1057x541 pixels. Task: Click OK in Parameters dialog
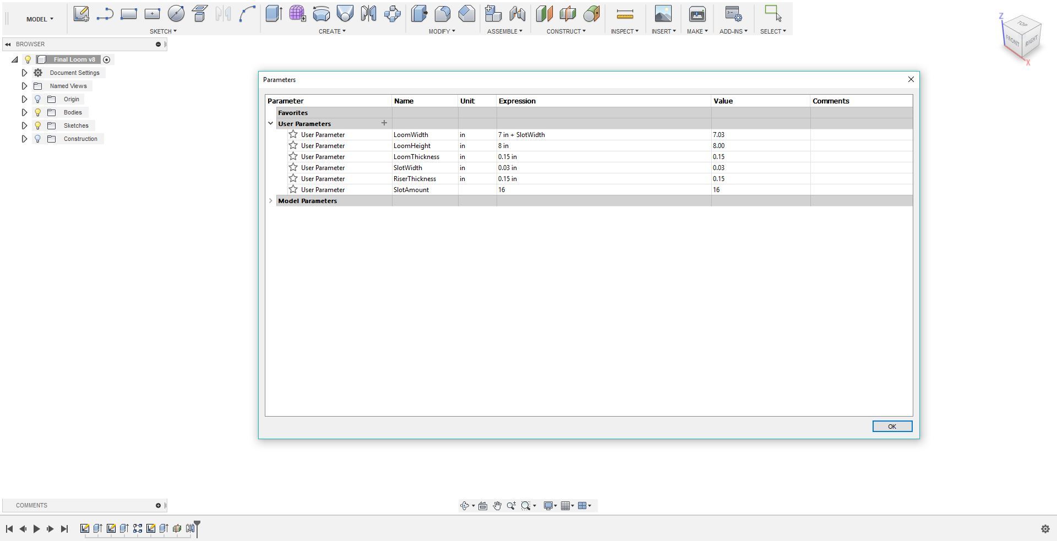point(892,427)
